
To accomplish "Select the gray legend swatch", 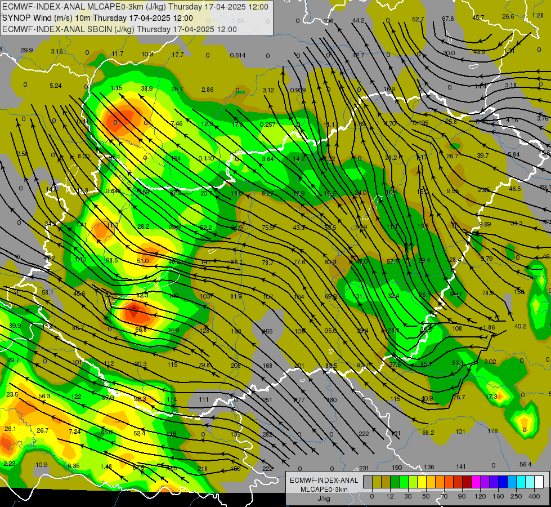I will (368, 482).
